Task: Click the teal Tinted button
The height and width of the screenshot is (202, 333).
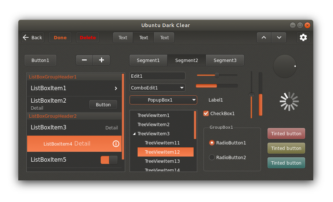Action: pos(286,163)
